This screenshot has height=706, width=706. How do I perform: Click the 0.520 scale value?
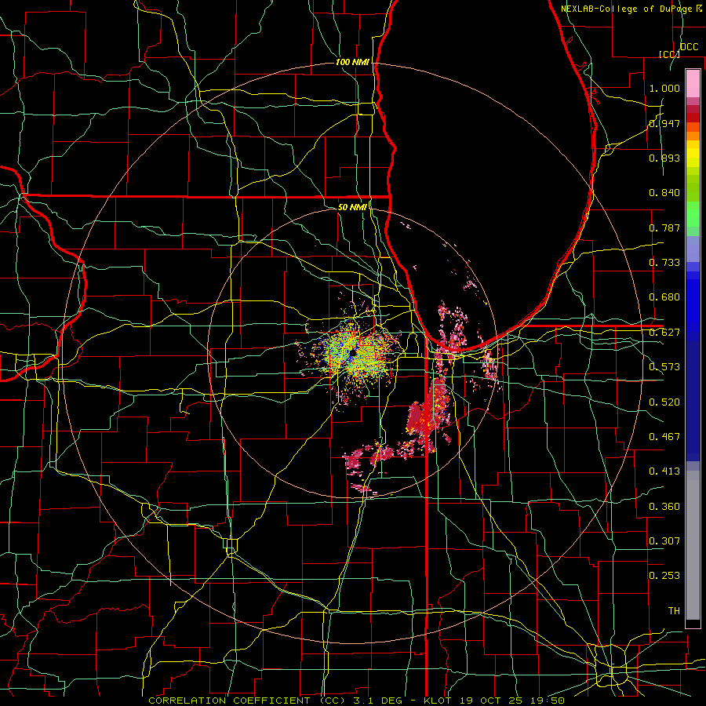click(x=664, y=402)
